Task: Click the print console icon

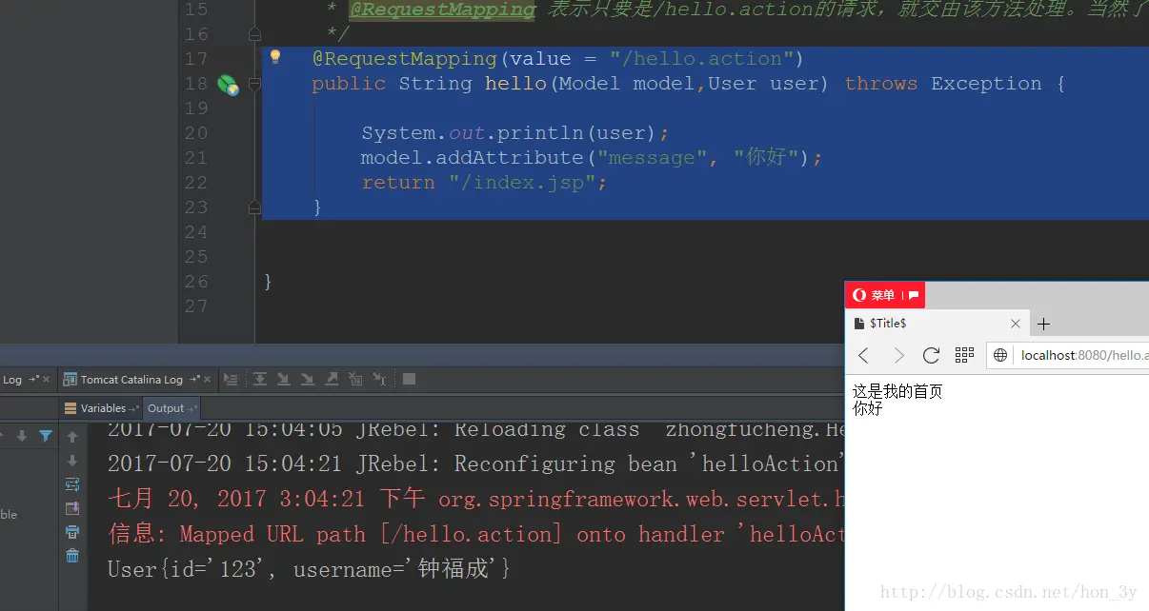Action: tap(72, 531)
